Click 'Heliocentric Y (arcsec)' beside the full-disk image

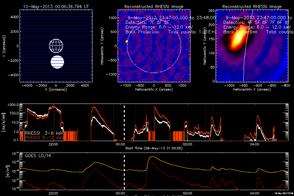pos(102,46)
